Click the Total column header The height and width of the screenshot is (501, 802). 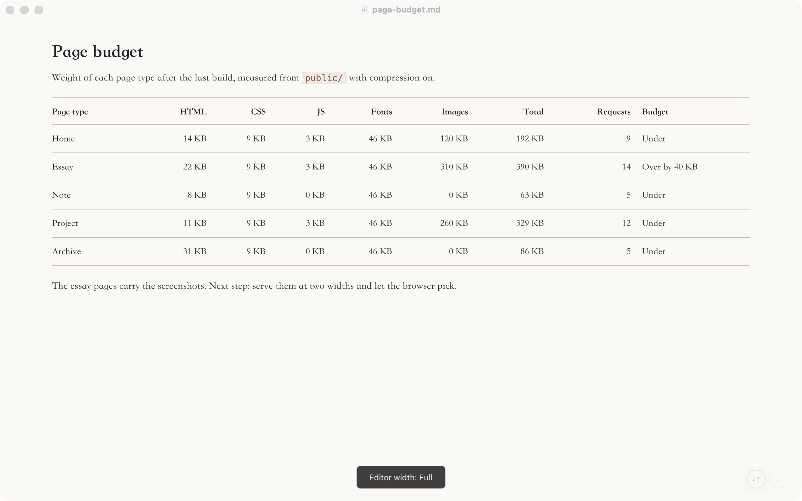(533, 112)
